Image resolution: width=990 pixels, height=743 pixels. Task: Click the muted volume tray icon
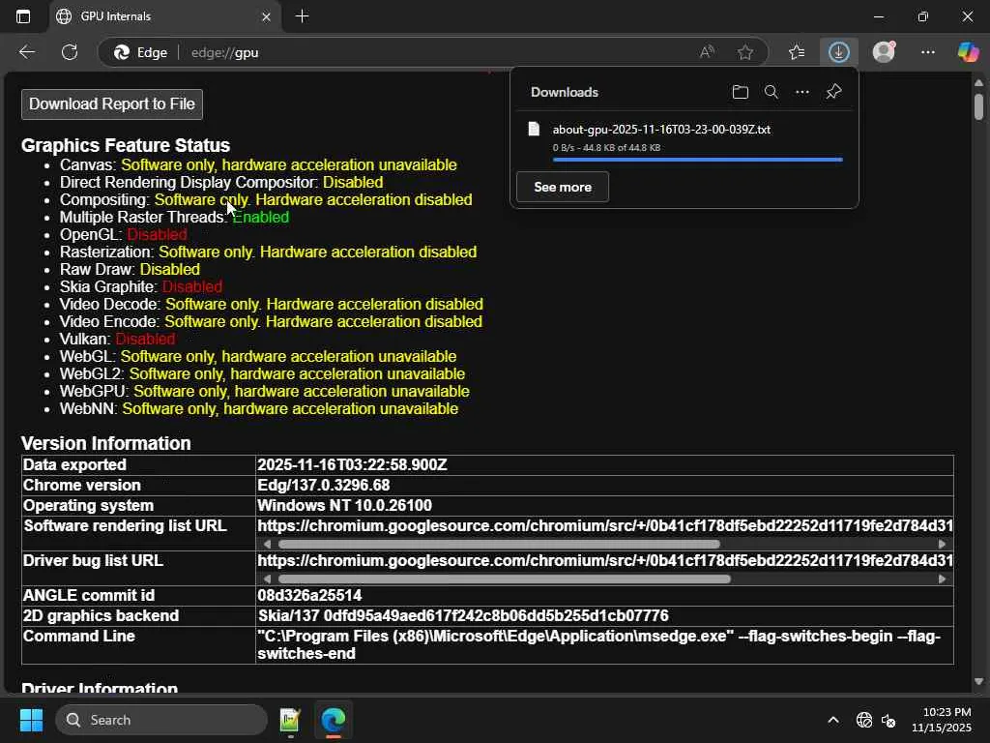coord(888,720)
